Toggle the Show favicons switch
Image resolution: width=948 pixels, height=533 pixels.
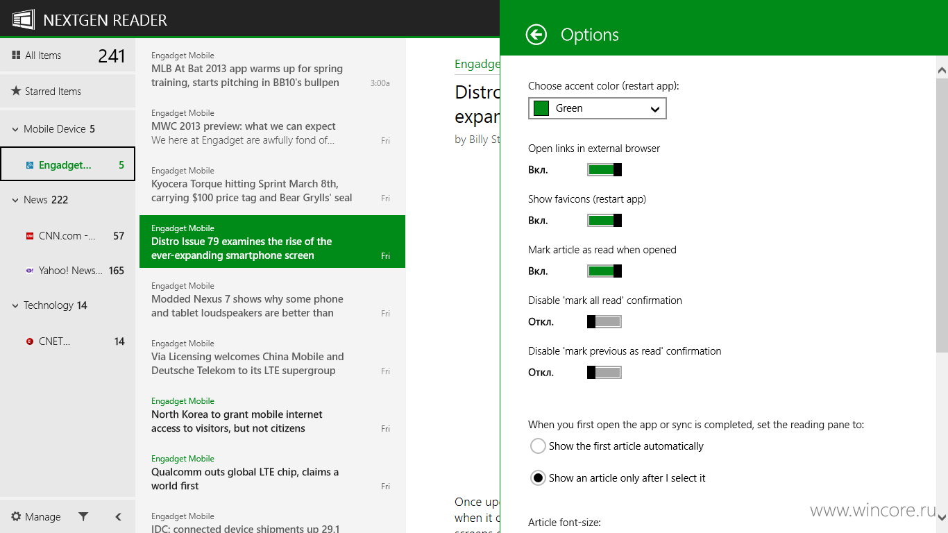coord(604,221)
